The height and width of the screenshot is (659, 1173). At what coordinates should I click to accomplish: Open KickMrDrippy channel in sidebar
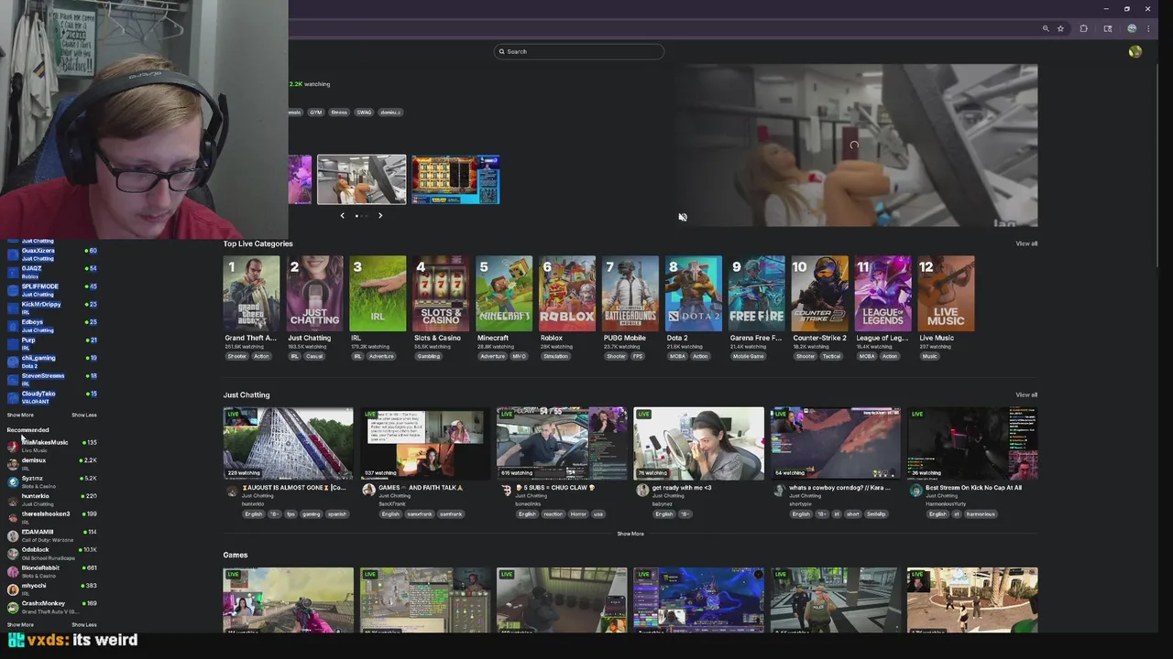point(52,308)
